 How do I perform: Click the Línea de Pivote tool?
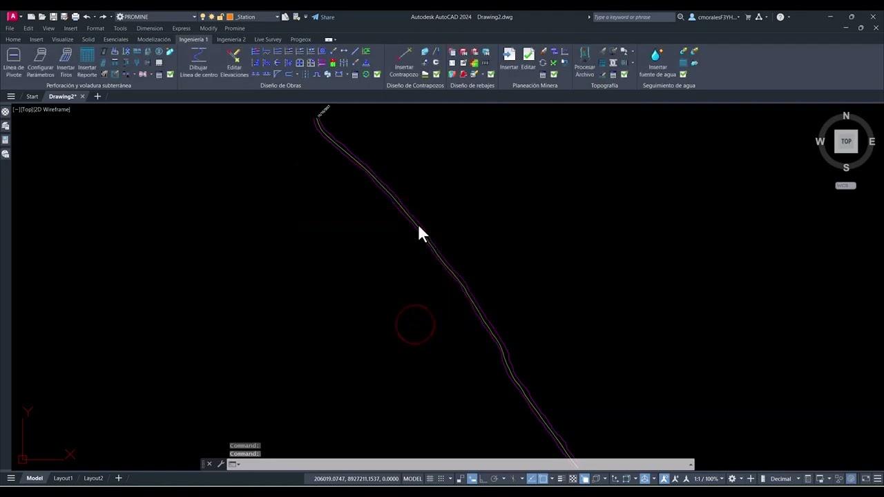[13, 62]
